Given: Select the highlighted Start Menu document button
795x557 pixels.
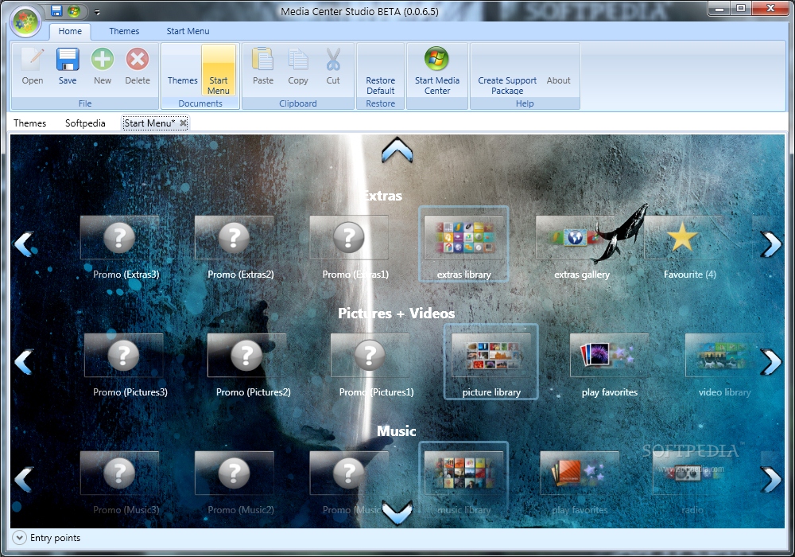Looking at the screenshot, I should click(219, 71).
